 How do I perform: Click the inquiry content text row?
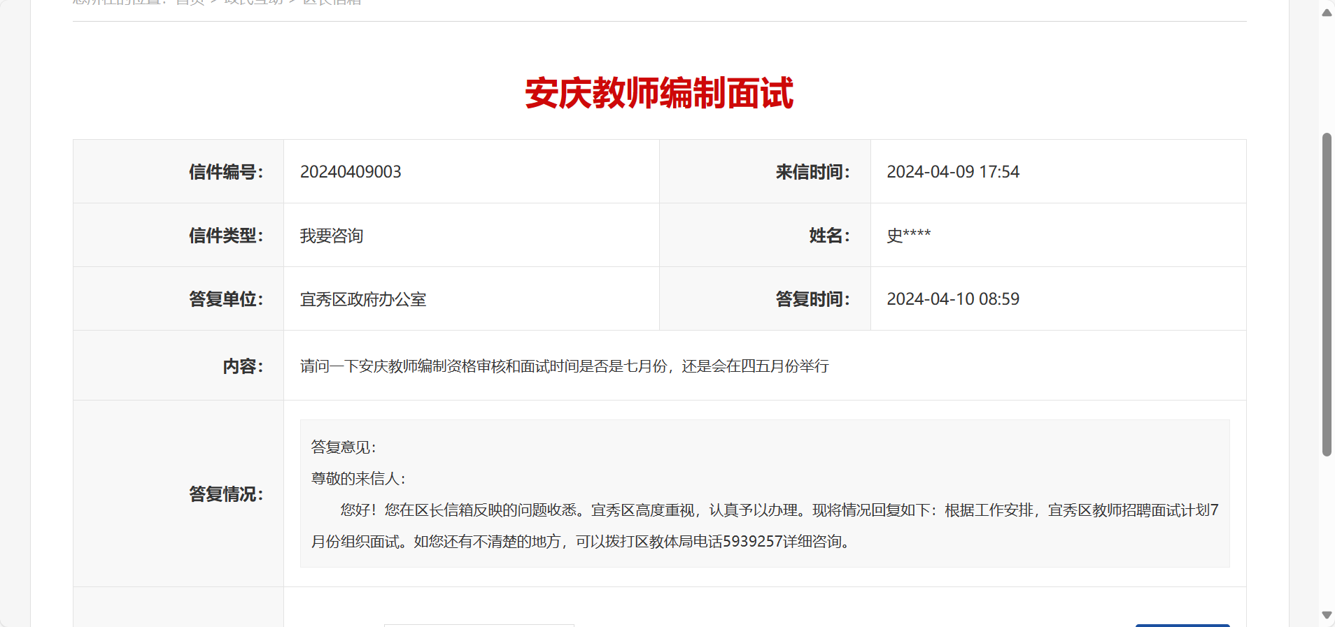click(x=564, y=366)
